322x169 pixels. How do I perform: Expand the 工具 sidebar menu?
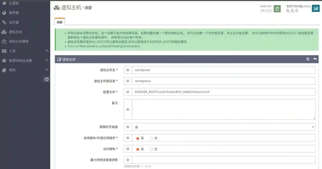coord(47,51)
